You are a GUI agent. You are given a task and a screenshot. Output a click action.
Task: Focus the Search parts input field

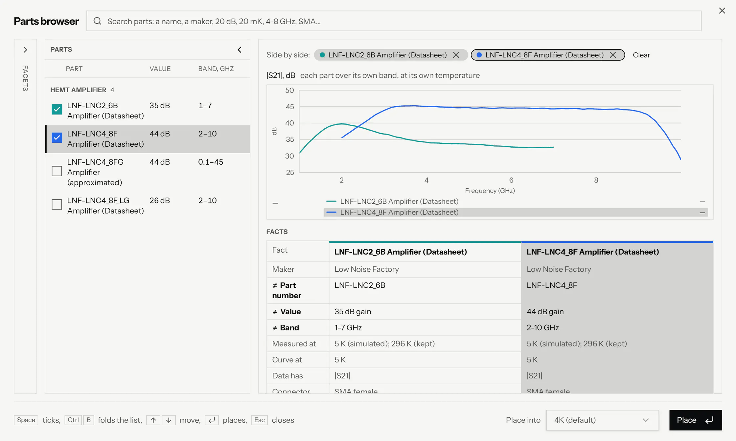394,21
